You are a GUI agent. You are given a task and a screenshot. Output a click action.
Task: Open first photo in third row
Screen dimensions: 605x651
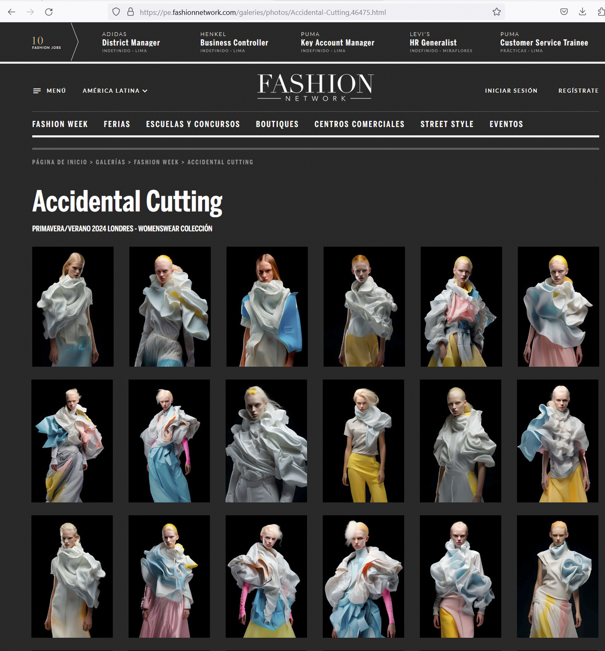tap(72, 576)
